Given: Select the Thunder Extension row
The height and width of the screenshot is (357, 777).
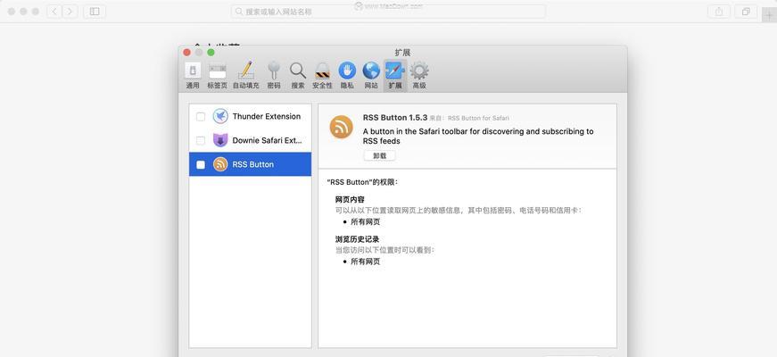Looking at the screenshot, I should [251, 116].
